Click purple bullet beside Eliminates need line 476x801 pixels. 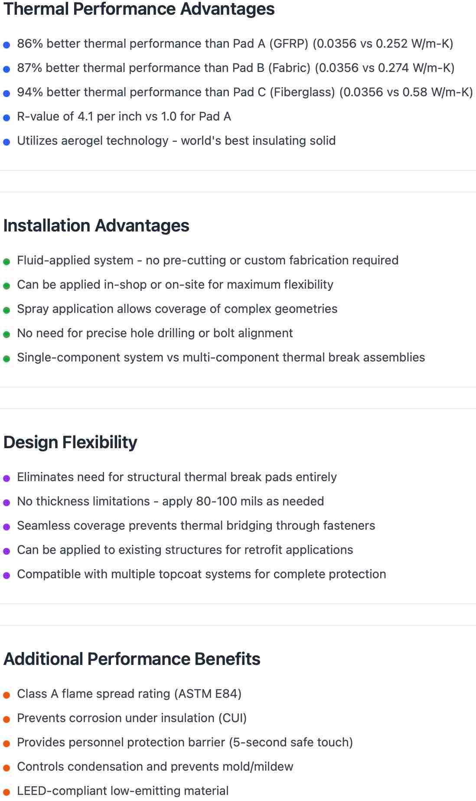click(x=7, y=478)
